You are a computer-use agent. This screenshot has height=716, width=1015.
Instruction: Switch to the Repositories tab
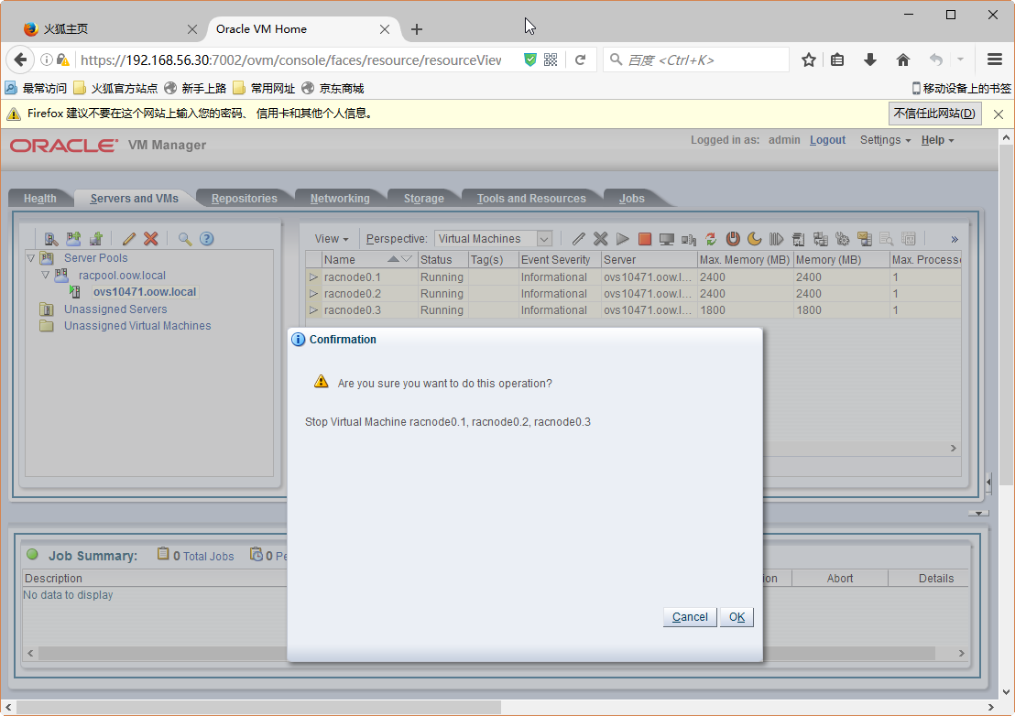pos(244,199)
